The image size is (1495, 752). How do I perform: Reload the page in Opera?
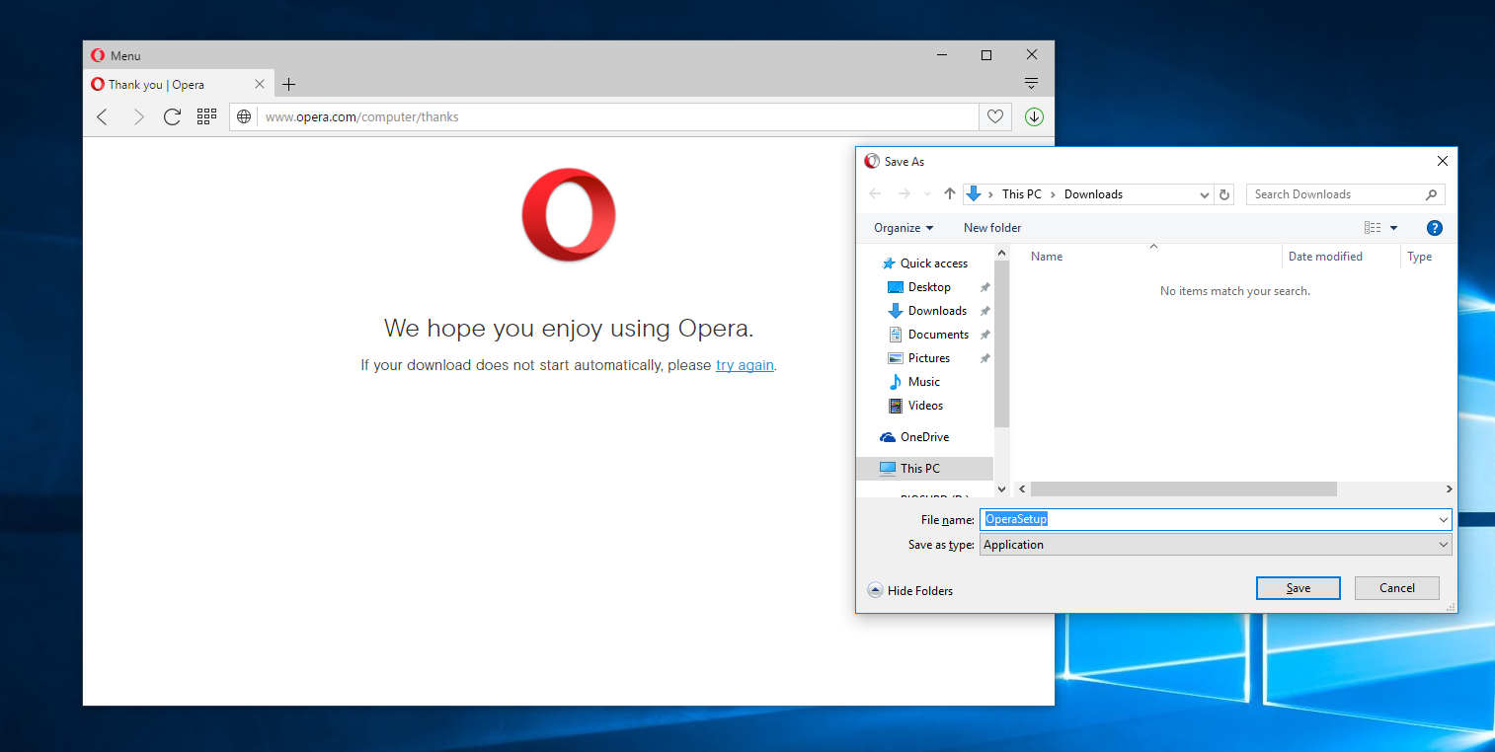[x=172, y=117]
